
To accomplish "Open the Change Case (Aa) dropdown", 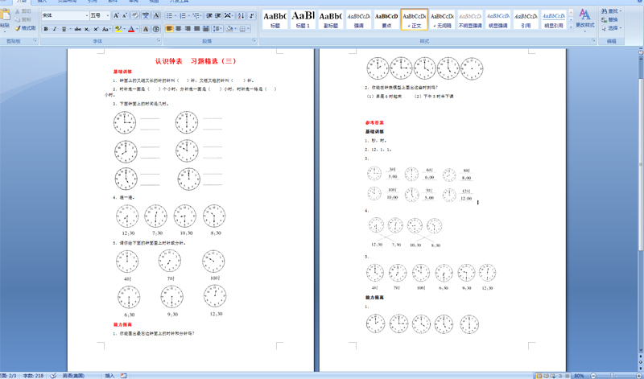I will pyautogui.click(x=107, y=29).
